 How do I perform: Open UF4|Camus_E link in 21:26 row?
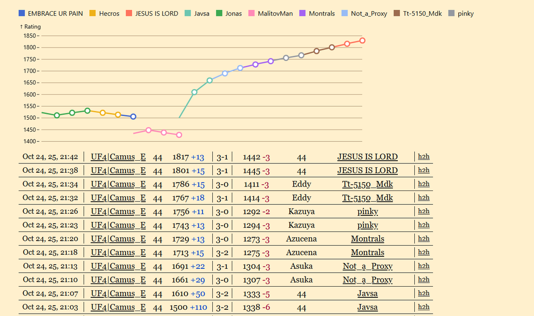pos(118,211)
